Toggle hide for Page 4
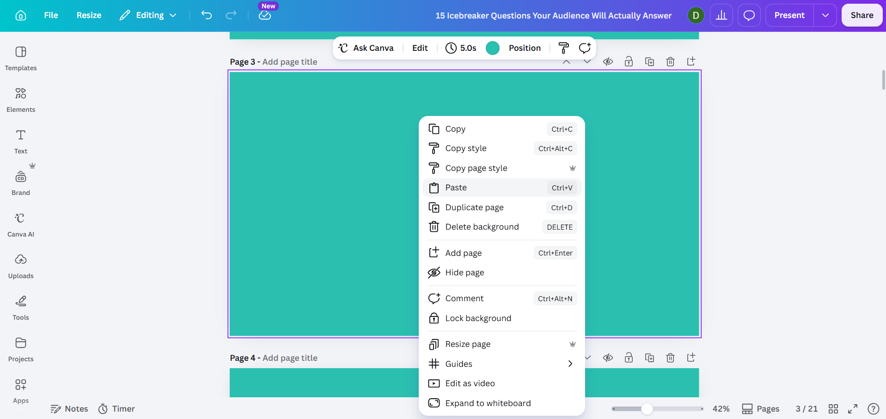 click(x=608, y=358)
